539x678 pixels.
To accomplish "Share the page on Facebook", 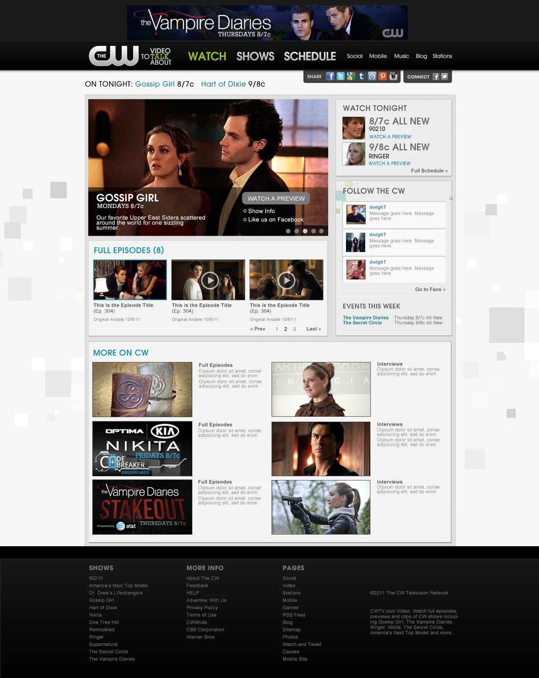I will 330,76.
